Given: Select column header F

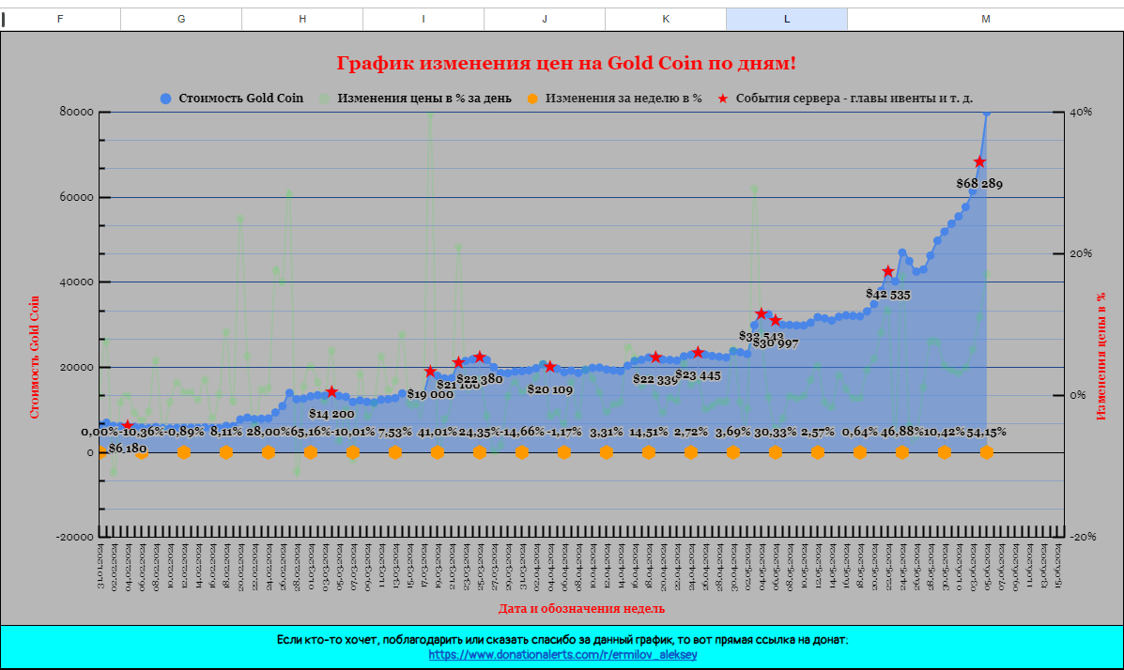Looking at the screenshot, I should point(60,19).
